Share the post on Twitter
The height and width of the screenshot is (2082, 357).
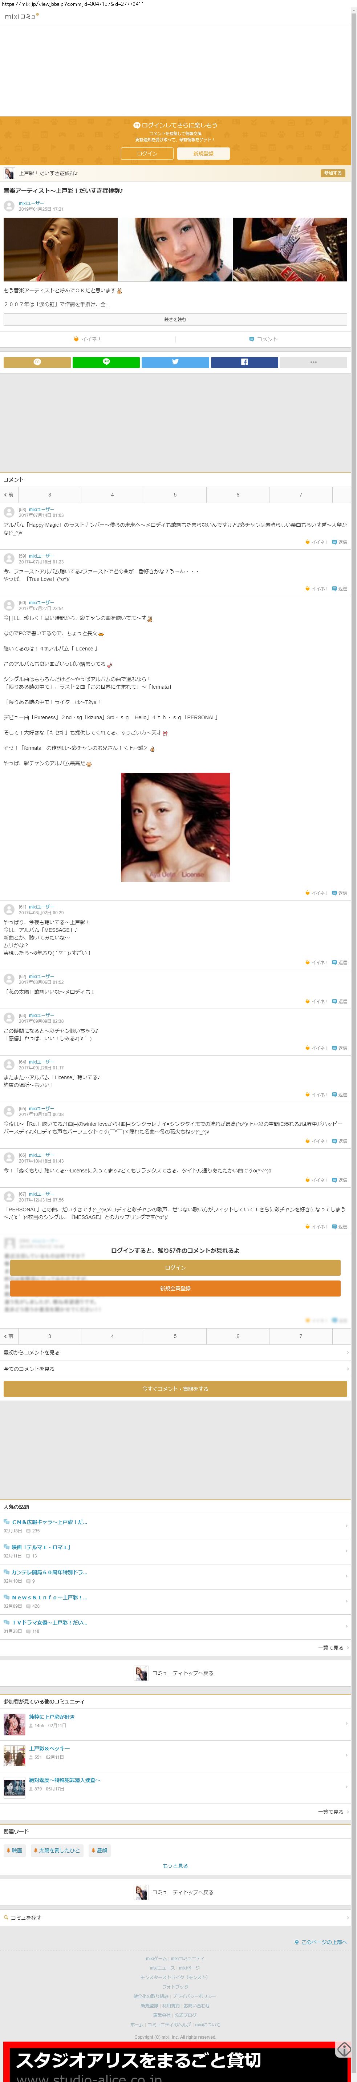[x=175, y=362]
